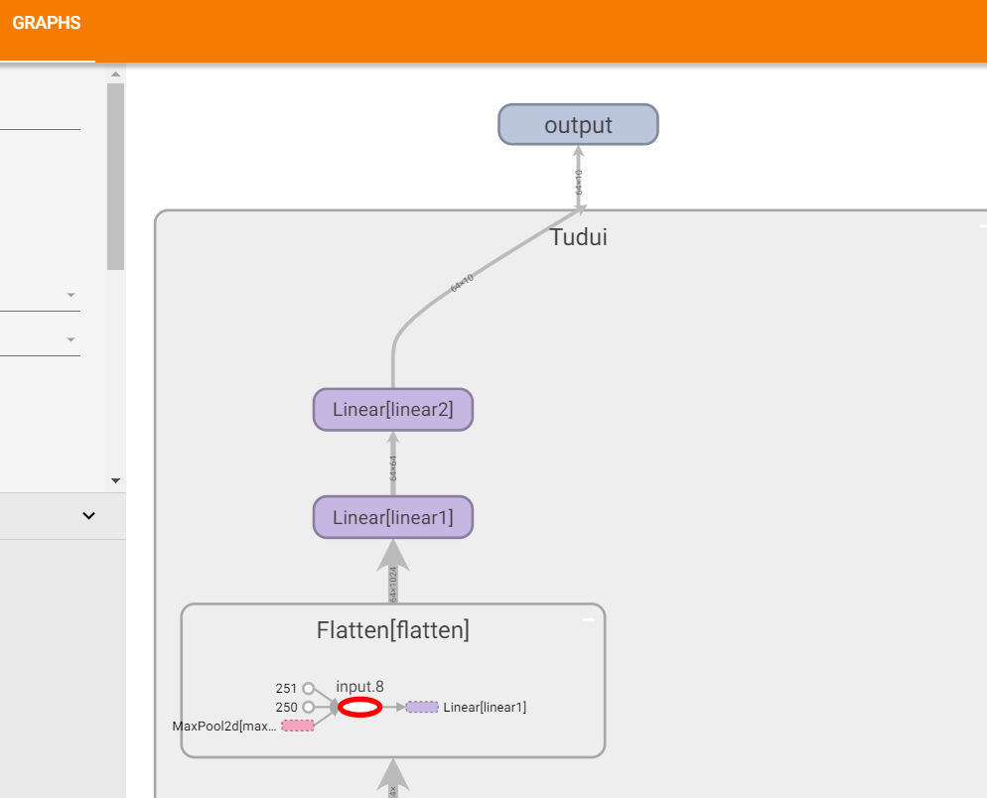Open the upper sidebar dropdown arrow
Viewport: 987px width, 798px height.
click(x=70, y=295)
